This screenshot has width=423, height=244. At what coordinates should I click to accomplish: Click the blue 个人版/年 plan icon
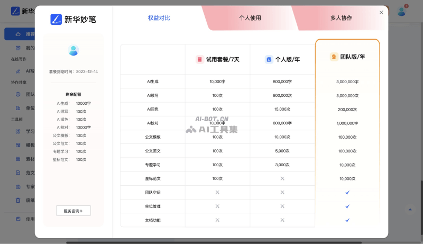pyautogui.click(x=269, y=60)
